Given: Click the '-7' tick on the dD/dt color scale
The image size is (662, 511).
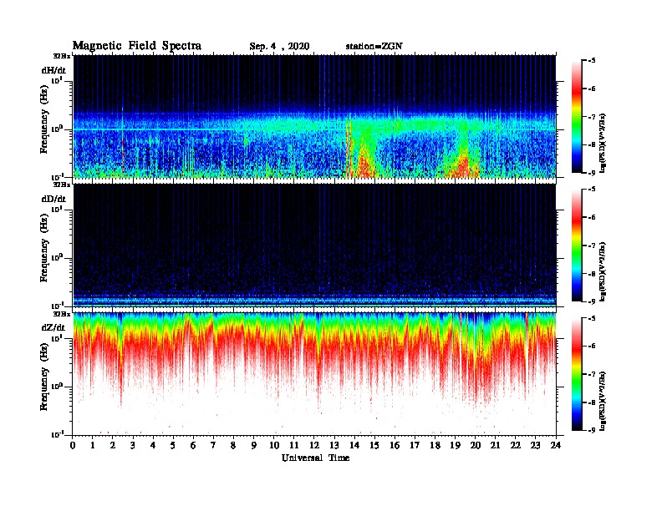Looking at the screenshot, I should 592,245.
